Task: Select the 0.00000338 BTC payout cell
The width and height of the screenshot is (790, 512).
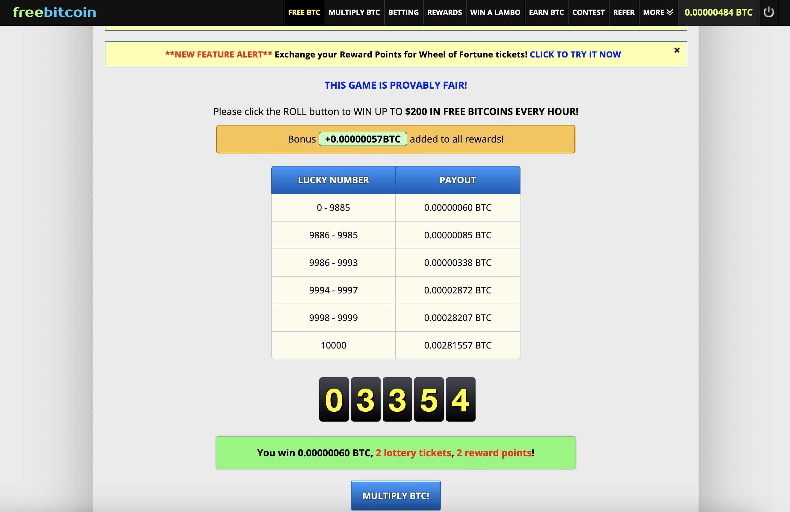Action: pos(458,263)
